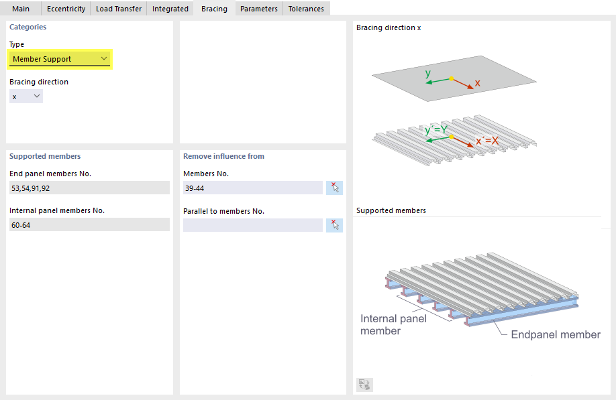Click the empty Parallel to members No. field

tap(252, 225)
